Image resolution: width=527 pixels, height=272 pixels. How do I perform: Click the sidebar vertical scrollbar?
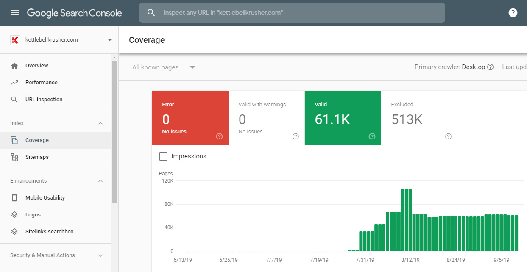pos(114,131)
